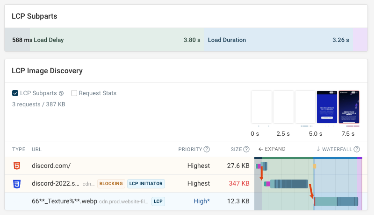This screenshot has height=215, width=374.
Task: Click the 347 KB size value
Action: [x=239, y=183]
